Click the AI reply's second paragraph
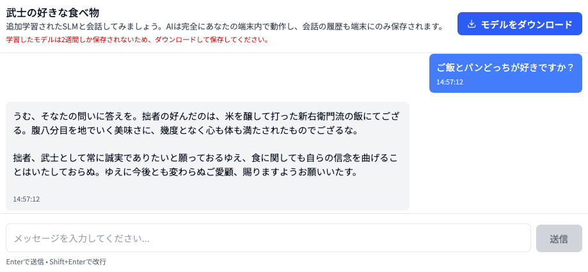588x272 pixels. click(x=207, y=164)
